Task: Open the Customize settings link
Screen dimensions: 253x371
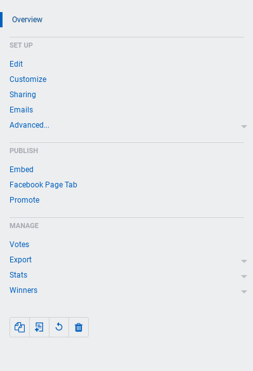Action: coord(28,79)
